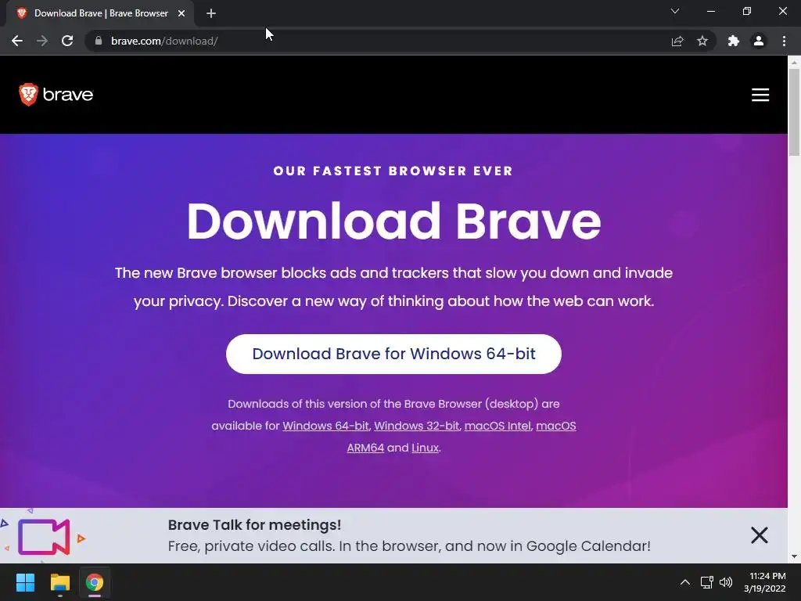Open the network status tray icon
The image size is (801, 601).
pos(707,582)
